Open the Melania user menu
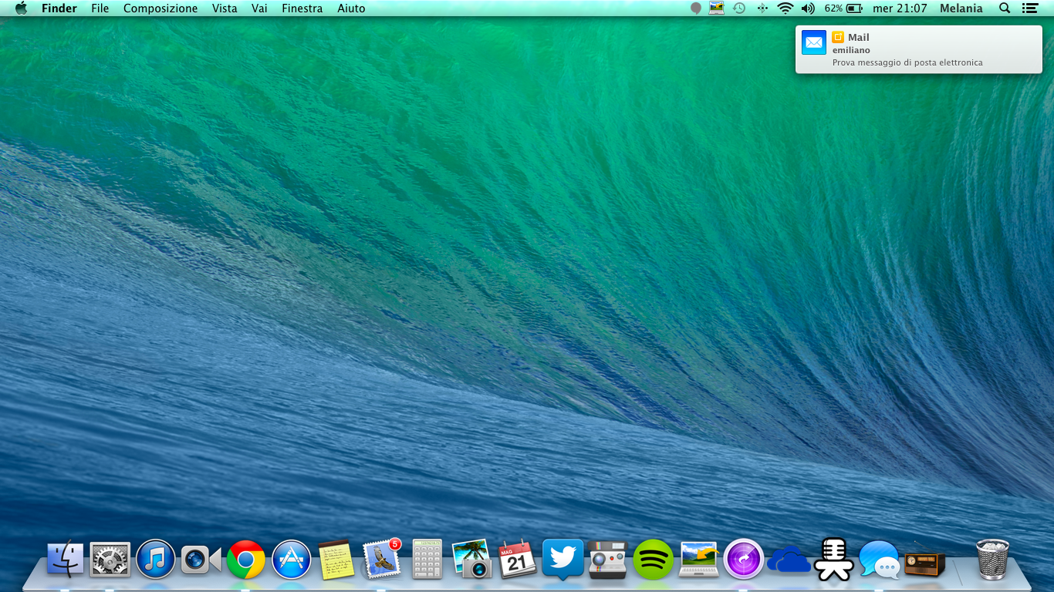 pyautogui.click(x=961, y=8)
